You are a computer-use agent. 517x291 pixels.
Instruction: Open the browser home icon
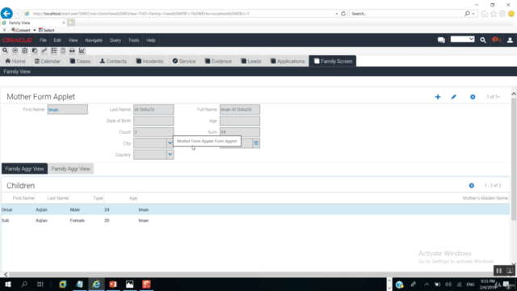click(485, 14)
